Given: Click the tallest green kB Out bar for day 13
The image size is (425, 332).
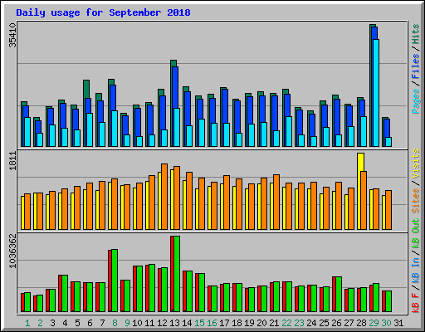Looking at the screenshot, I should pyautogui.click(x=177, y=274).
